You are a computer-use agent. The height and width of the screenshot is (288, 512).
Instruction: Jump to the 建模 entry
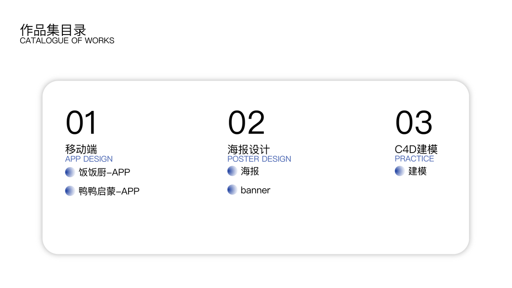coord(417,171)
